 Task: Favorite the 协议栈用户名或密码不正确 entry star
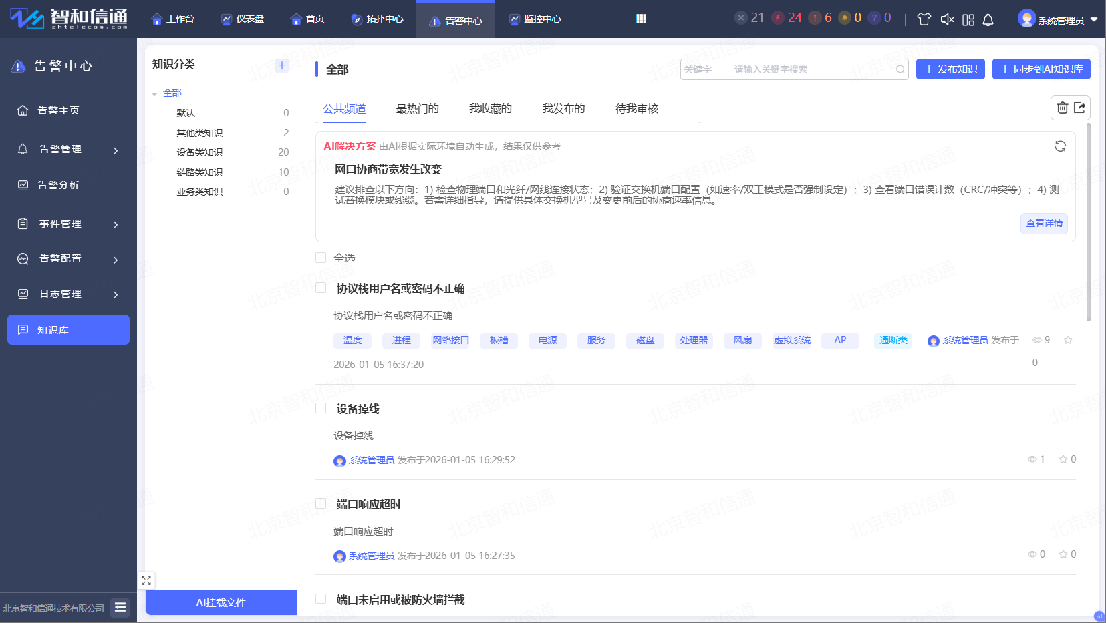click(1068, 340)
